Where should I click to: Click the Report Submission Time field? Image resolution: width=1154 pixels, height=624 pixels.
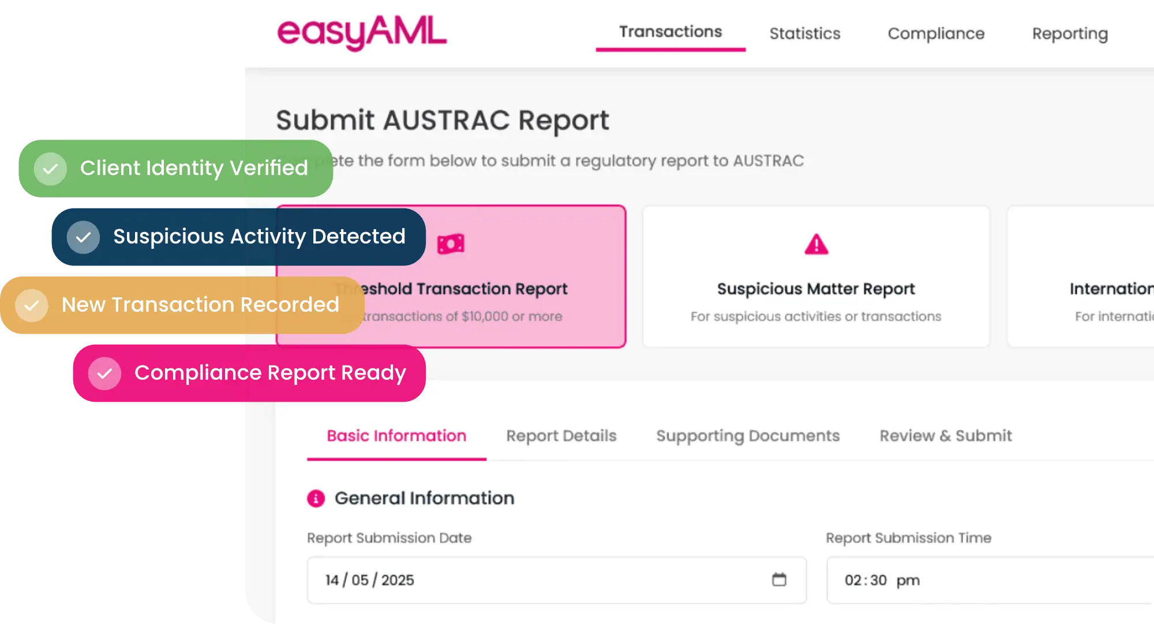(990, 580)
